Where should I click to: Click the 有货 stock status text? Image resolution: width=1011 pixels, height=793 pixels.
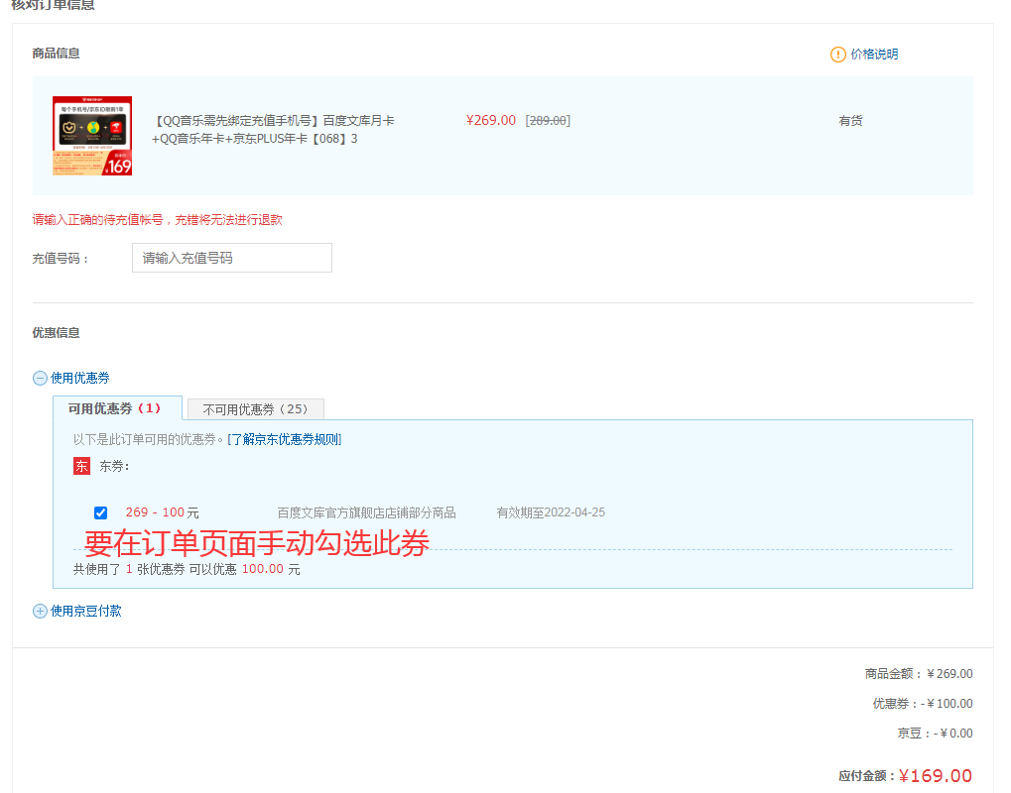click(850, 121)
